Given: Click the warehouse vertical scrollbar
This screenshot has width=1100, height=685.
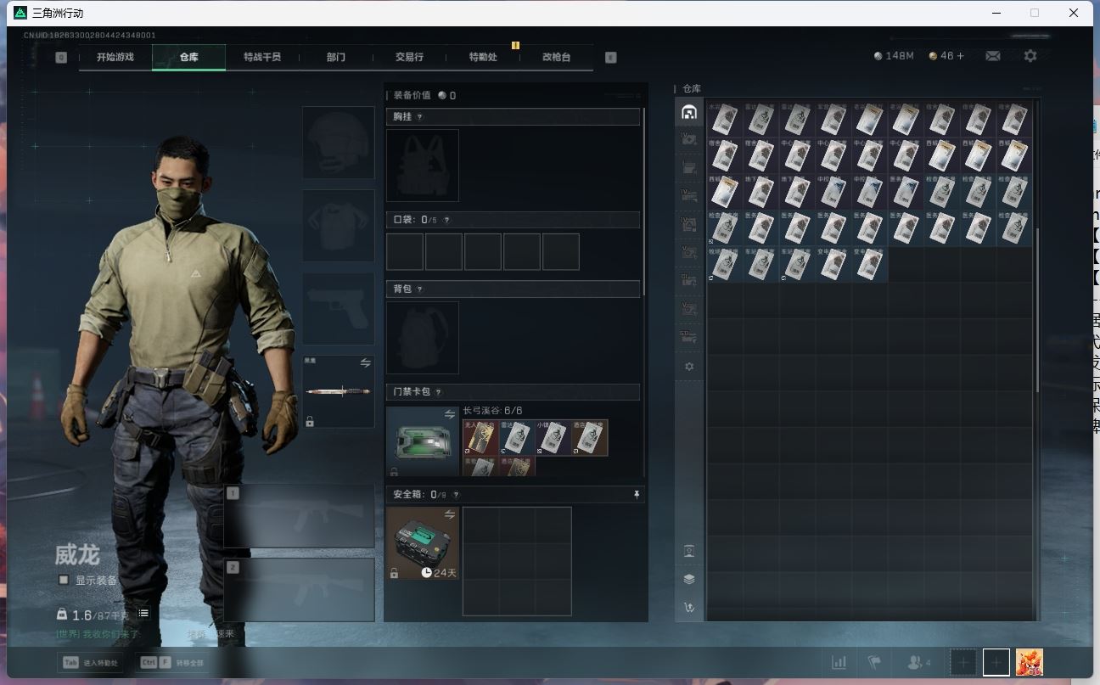Looking at the screenshot, I should (x=1036, y=306).
